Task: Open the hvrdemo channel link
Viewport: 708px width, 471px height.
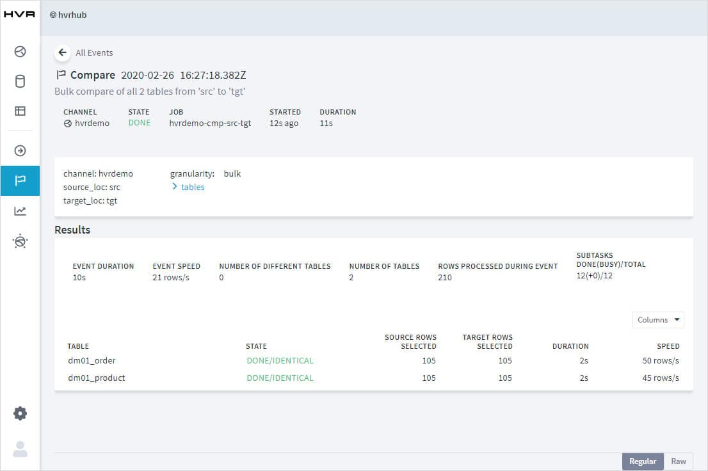Action: point(92,124)
